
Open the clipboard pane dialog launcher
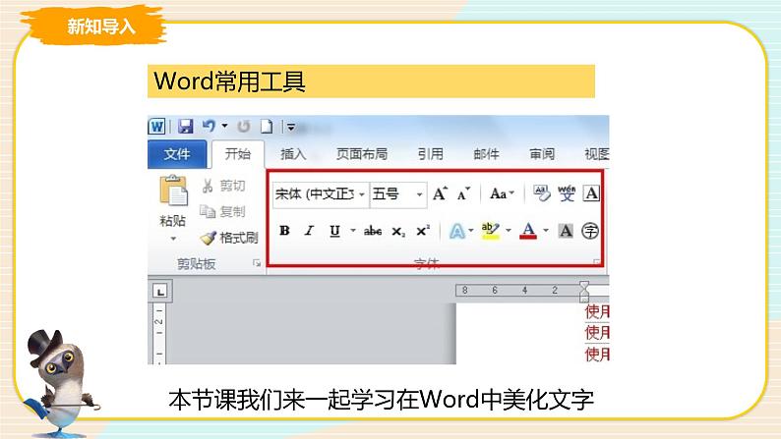coord(257,263)
